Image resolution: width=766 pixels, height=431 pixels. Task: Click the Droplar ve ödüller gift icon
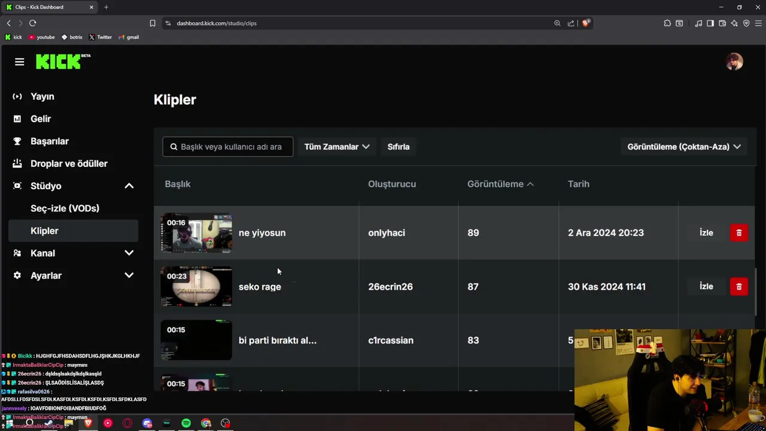[x=17, y=163]
